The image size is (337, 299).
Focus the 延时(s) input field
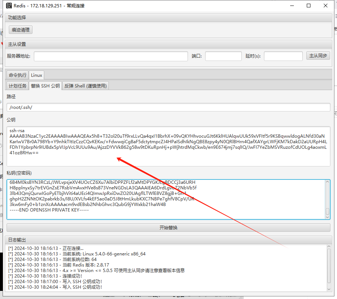(283, 56)
